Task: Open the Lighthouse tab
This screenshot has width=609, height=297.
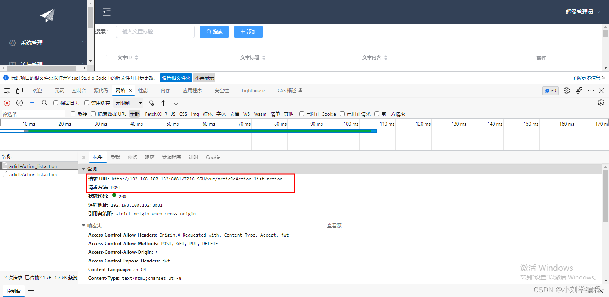Action: click(253, 91)
